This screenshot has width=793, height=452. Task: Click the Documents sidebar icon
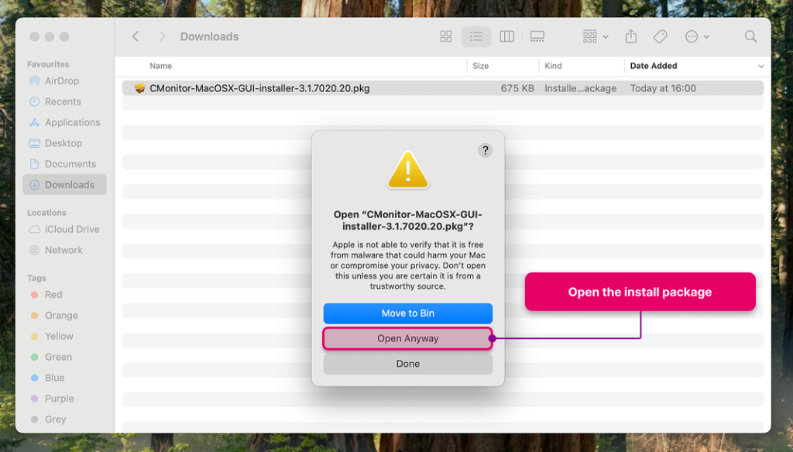(x=34, y=164)
